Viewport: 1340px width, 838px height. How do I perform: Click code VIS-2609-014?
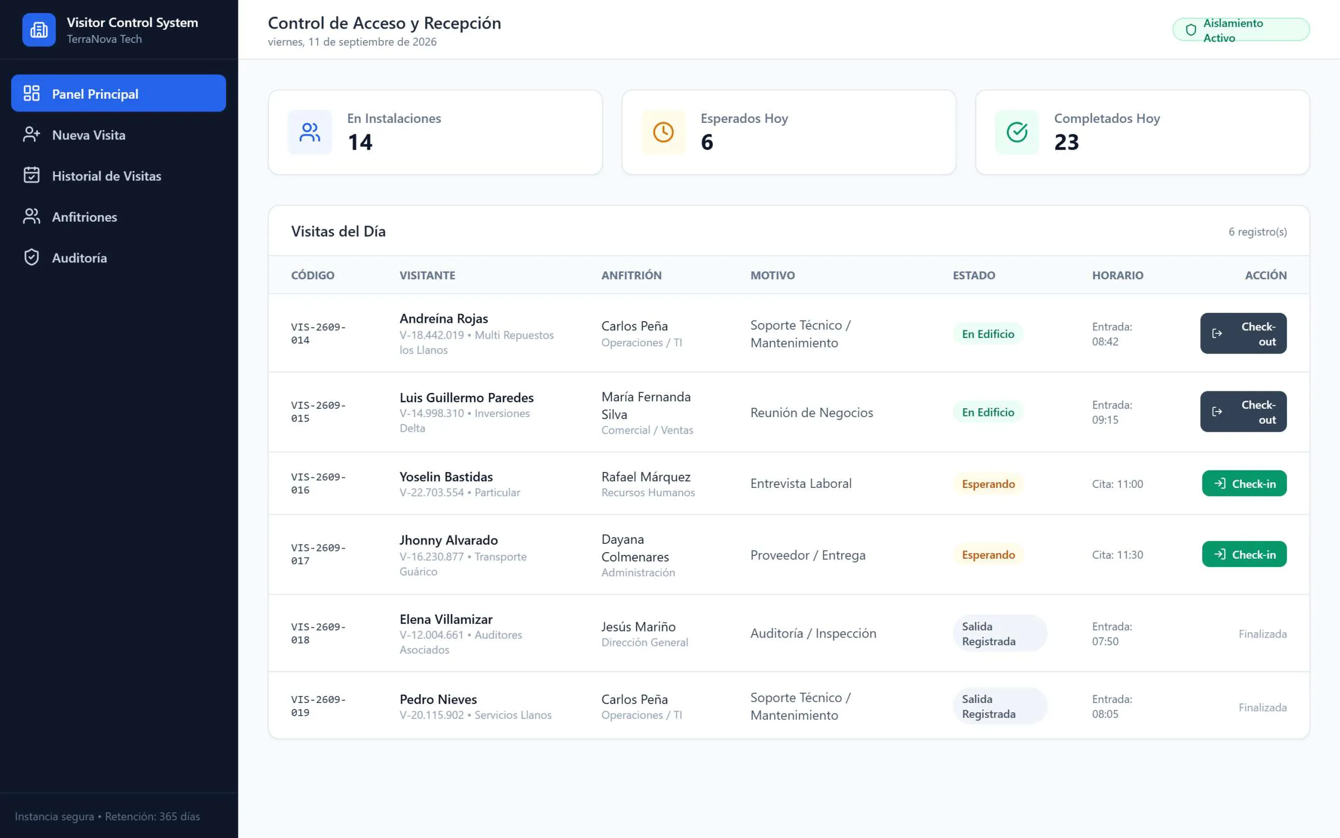(319, 333)
